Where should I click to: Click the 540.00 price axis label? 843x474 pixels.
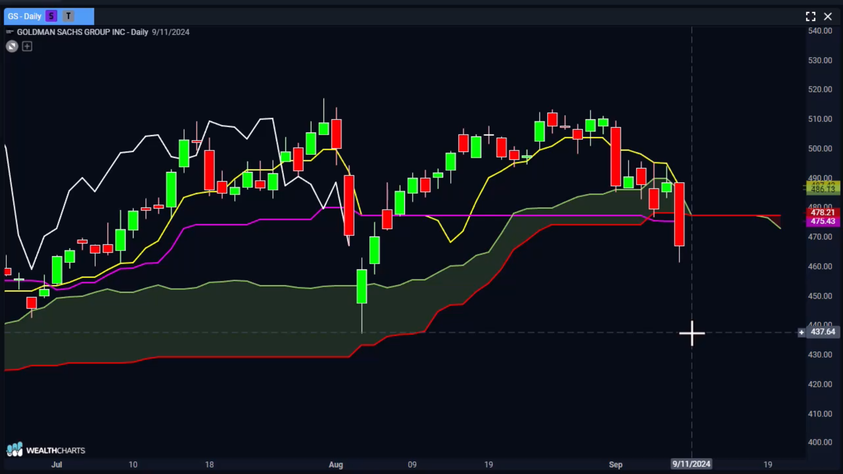click(820, 31)
